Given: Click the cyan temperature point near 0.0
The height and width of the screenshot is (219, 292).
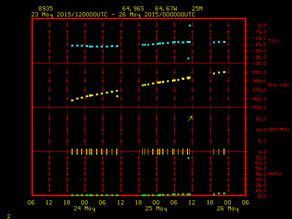Looking at the screenshot, I should point(190,26).
